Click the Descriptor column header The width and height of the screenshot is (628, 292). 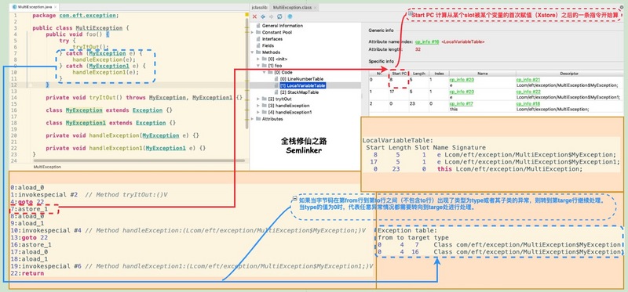tap(569, 74)
